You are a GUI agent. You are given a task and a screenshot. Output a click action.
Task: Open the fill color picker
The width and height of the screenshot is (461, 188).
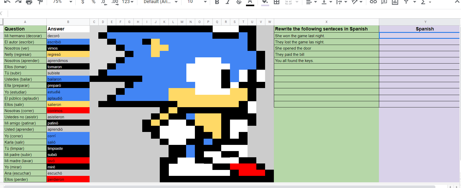(x=265, y=2)
